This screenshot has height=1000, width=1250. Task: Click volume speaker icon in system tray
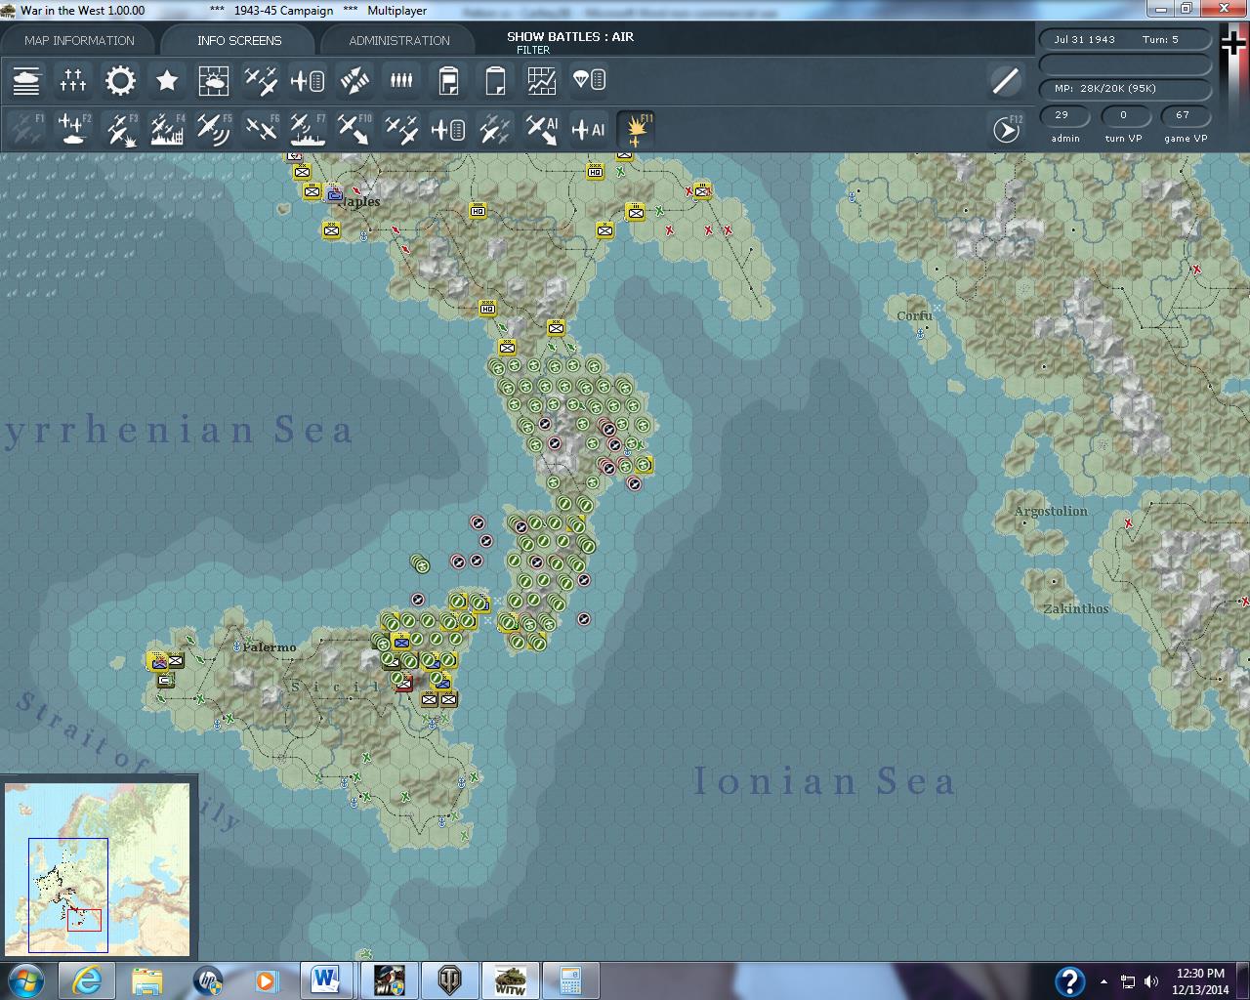pyautogui.click(x=1151, y=981)
